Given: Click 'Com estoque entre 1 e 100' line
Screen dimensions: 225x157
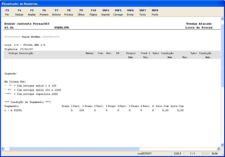Looking at the screenshot, I should pos(36,86).
